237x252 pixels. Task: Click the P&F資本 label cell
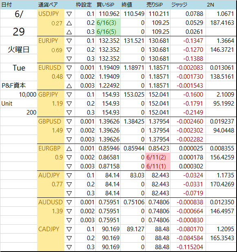(x=19, y=86)
